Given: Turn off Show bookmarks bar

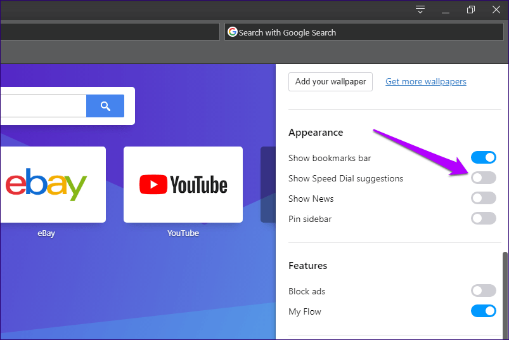Looking at the screenshot, I should coord(484,157).
